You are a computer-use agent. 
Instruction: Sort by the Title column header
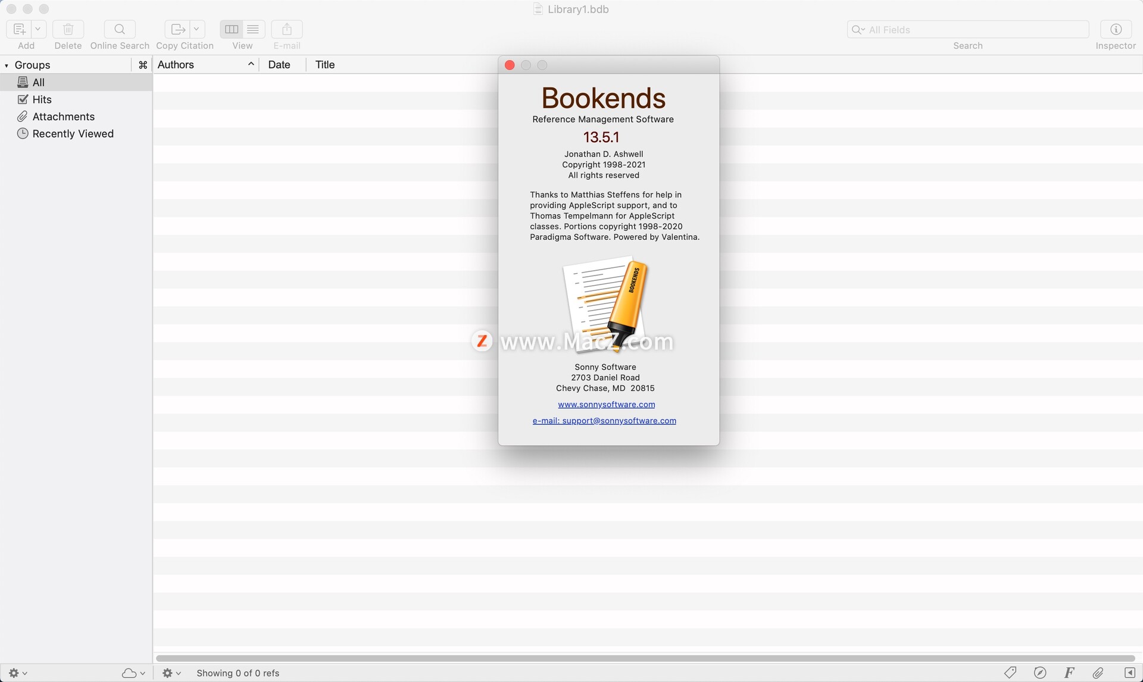point(325,65)
